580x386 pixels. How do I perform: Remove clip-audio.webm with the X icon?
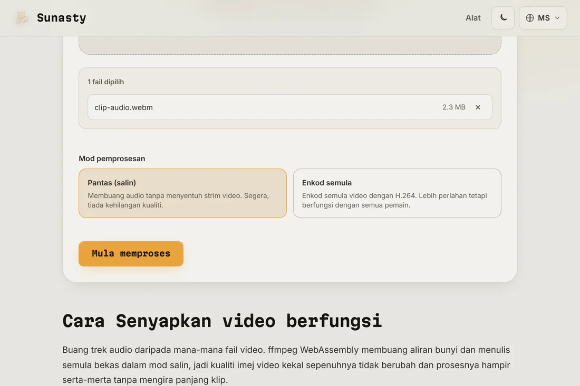pyautogui.click(x=478, y=107)
